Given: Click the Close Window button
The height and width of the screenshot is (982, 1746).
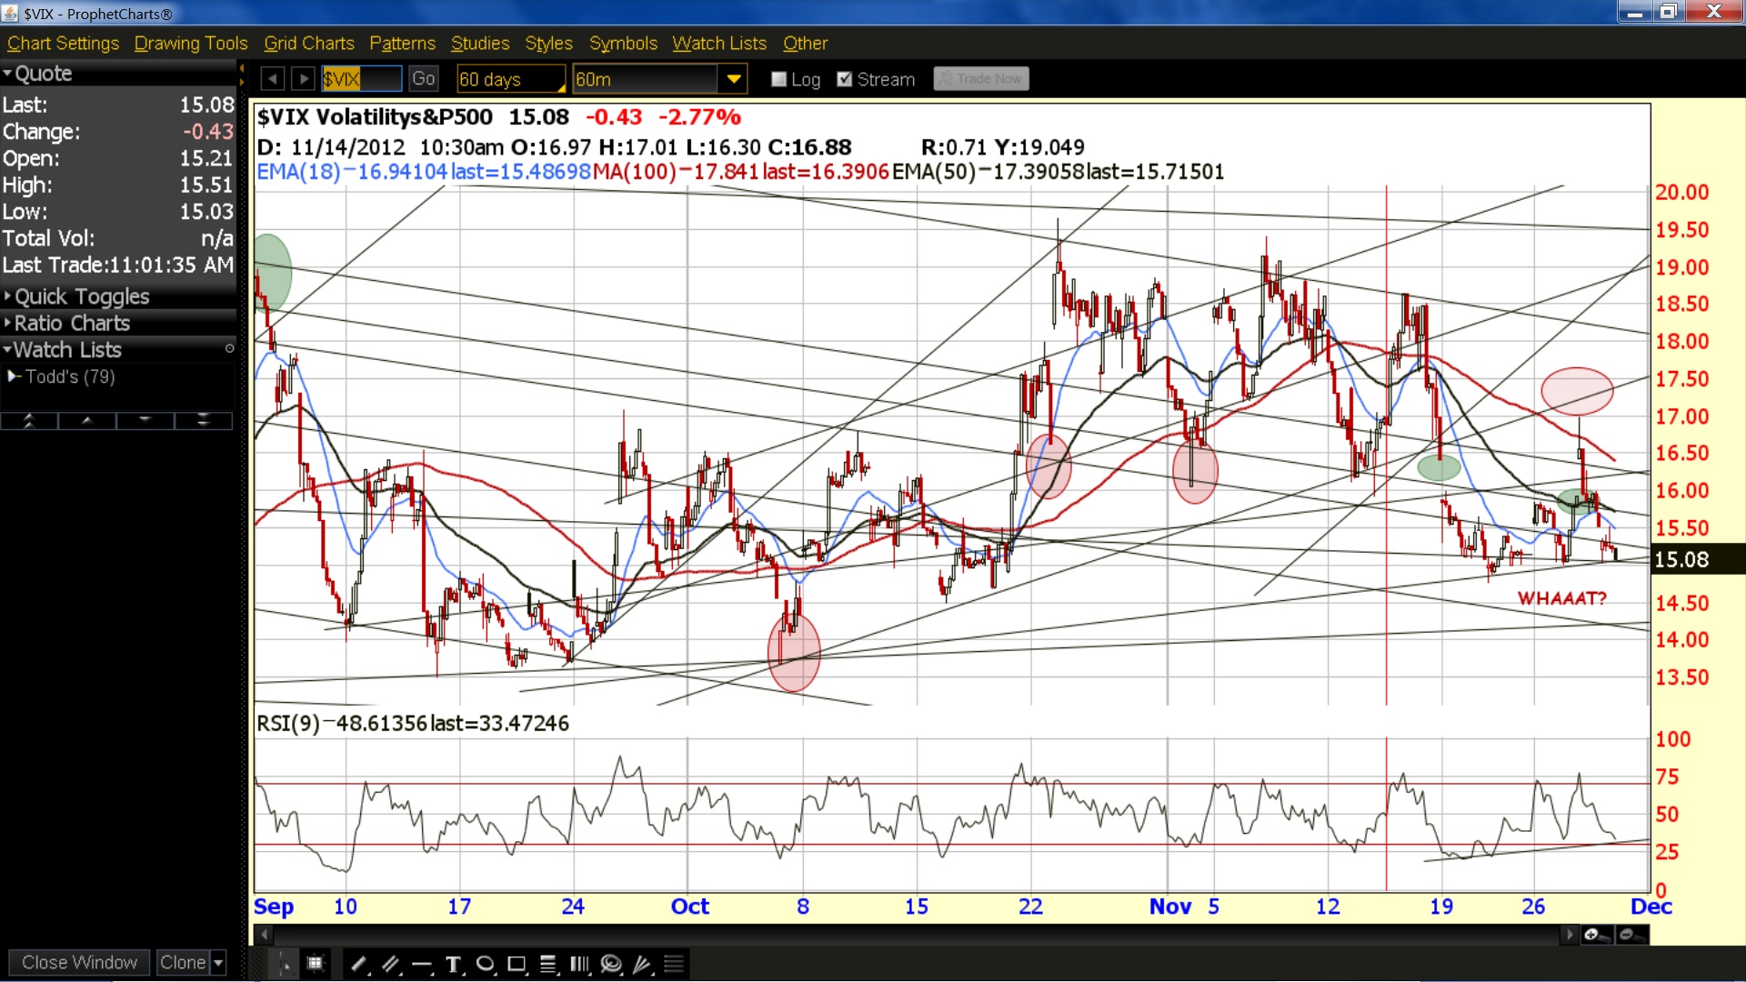Looking at the screenshot, I should click(x=79, y=962).
